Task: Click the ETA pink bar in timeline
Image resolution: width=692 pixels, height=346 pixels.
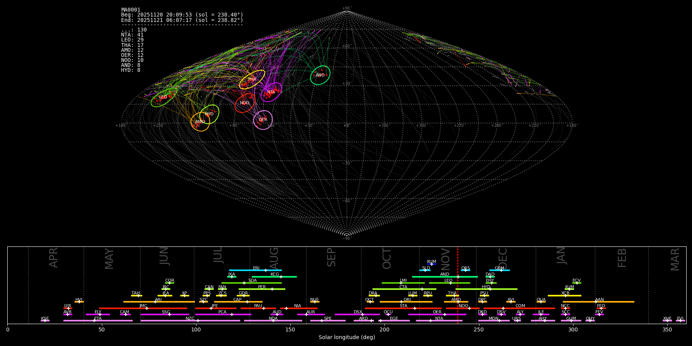Action: point(98,321)
